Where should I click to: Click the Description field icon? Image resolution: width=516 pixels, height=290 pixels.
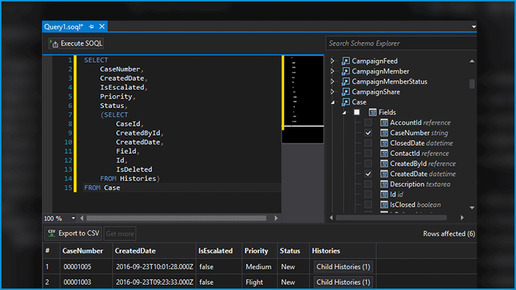click(384, 184)
